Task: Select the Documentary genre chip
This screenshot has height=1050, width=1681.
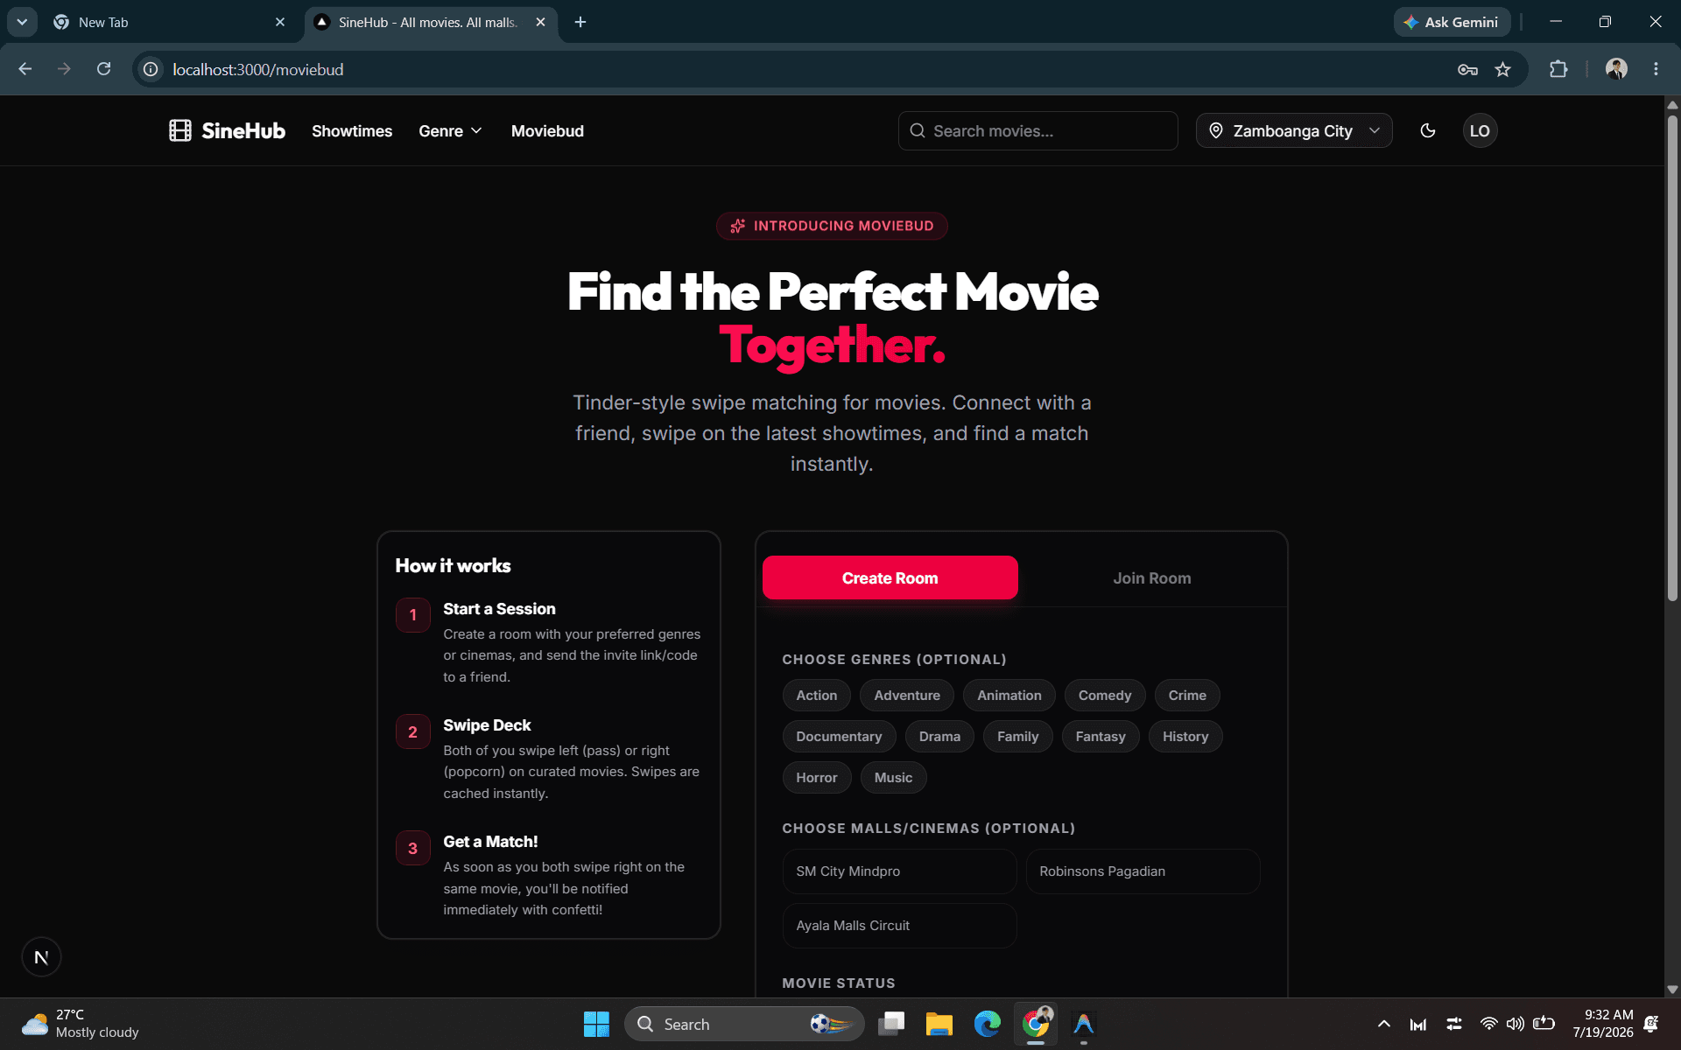Action: (839, 737)
